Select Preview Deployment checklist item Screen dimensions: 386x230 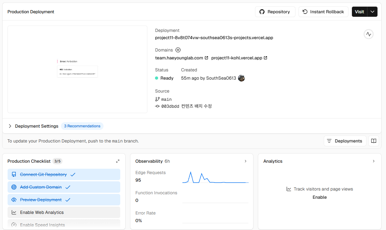click(x=64, y=200)
